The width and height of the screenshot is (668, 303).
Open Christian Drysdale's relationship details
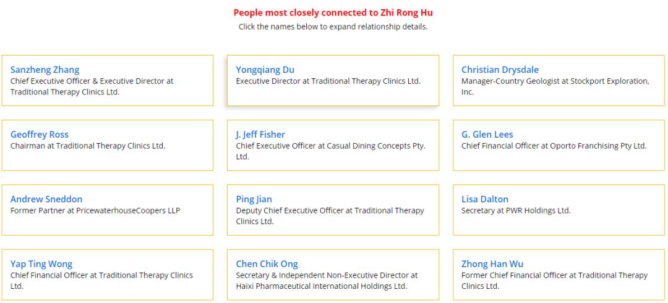(500, 70)
